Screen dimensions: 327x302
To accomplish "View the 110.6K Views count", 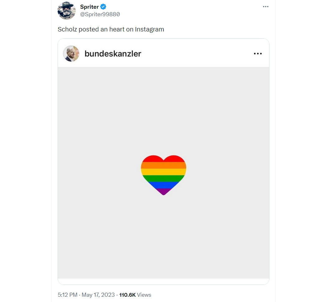I will 135,295.
